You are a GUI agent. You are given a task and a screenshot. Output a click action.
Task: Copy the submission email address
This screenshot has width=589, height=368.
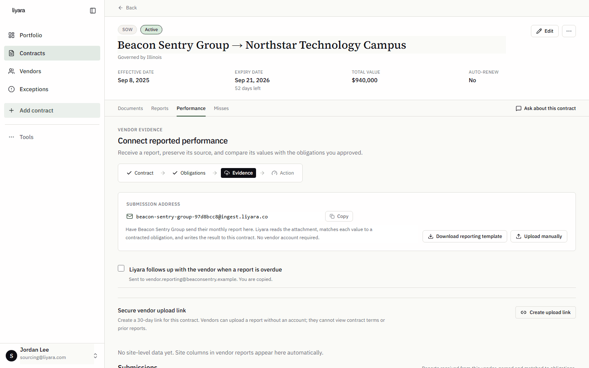click(339, 216)
